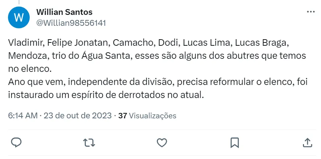Click the word "Mendoza" in the tweet
This screenshot has width=321, height=159.
(24, 56)
